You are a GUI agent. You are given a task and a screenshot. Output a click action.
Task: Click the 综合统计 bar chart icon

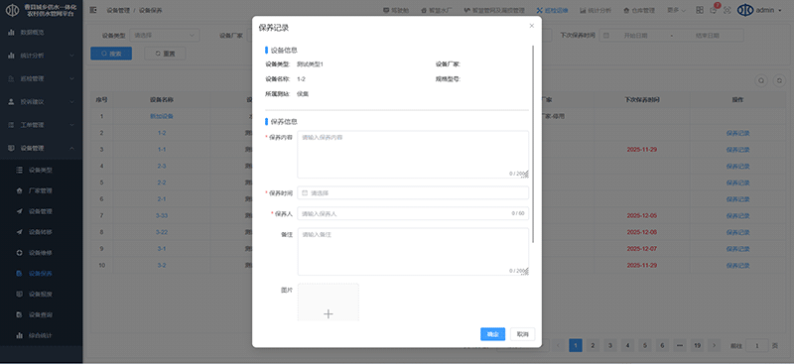(19, 335)
